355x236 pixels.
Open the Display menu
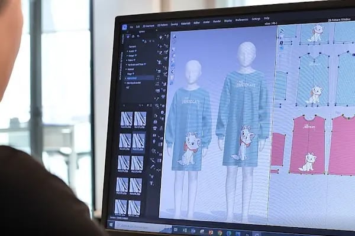pos(228,21)
